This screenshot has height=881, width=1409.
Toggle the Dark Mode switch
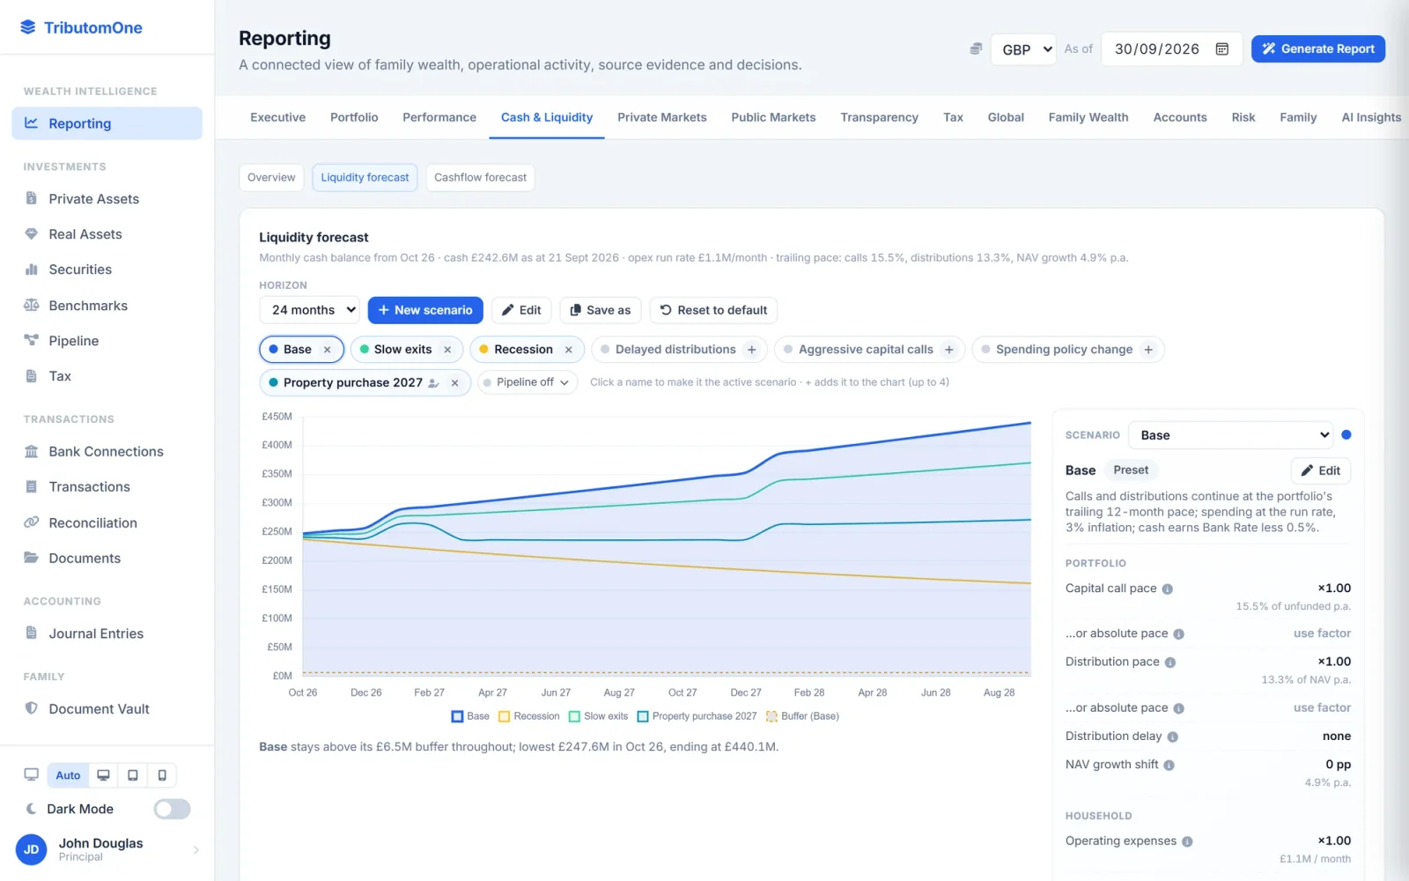[172, 809]
